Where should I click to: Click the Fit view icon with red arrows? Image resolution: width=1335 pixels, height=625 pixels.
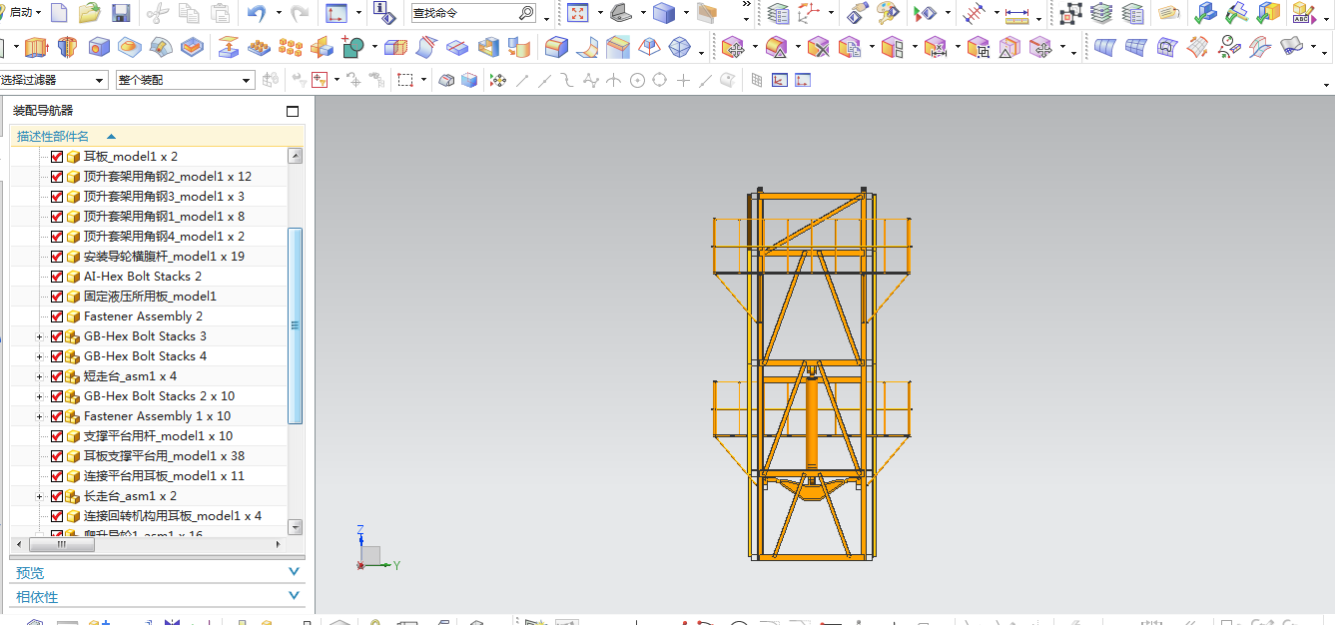tap(577, 13)
